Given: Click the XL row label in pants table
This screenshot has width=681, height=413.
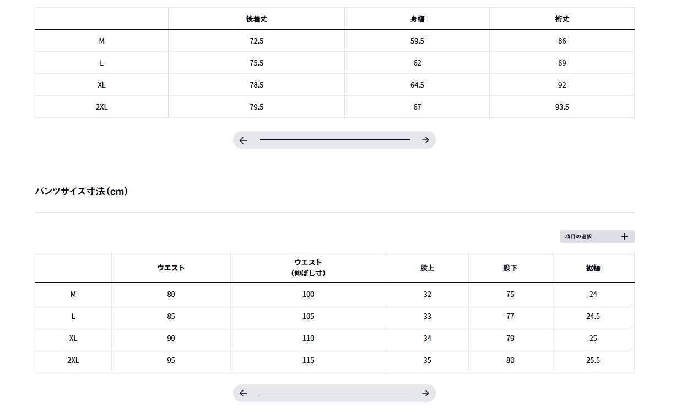Looking at the screenshot, I should 73,338.
